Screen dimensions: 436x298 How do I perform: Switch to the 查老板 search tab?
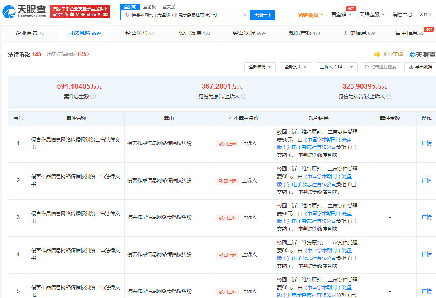pyautogui.click(x=150, y=7)
